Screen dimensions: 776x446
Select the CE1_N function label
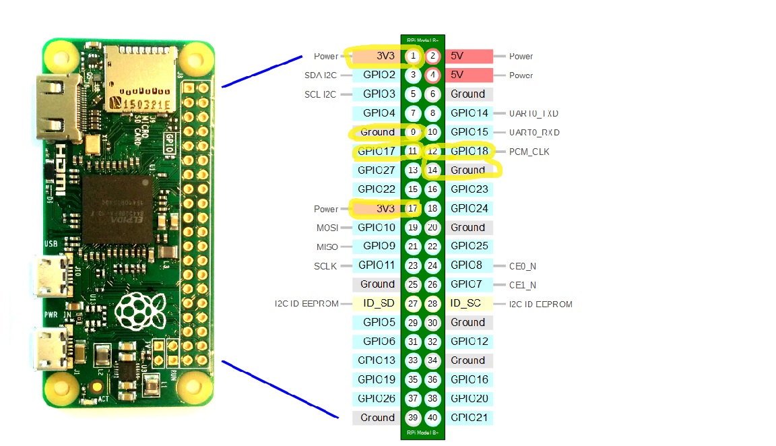point(523,284)
